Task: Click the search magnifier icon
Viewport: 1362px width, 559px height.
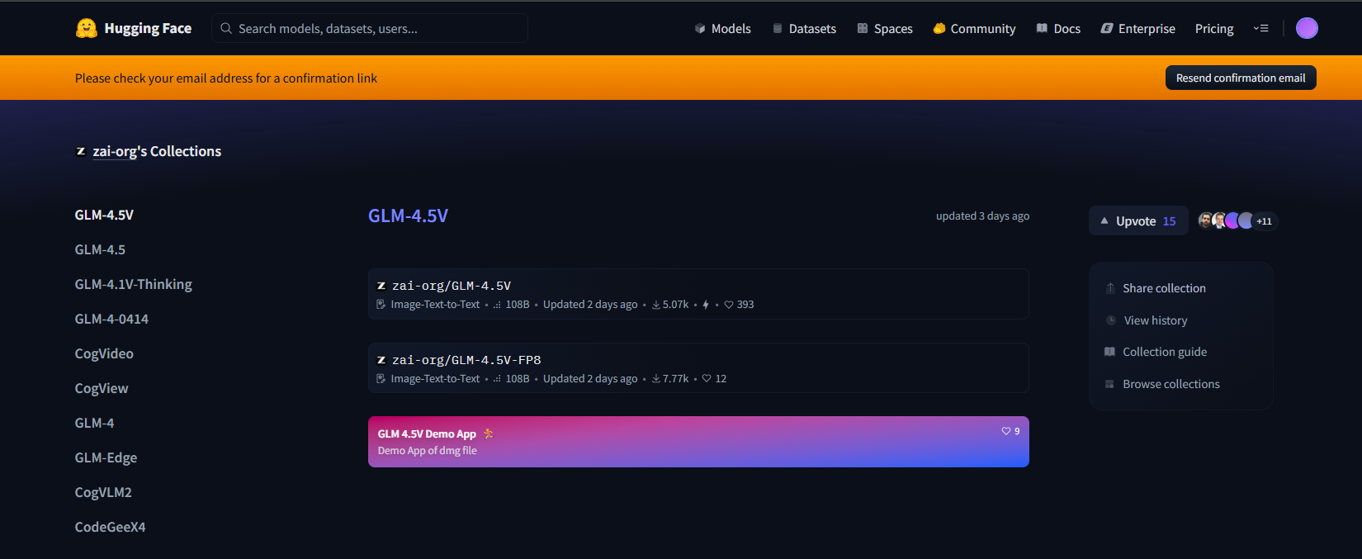Action: point(226,28)
